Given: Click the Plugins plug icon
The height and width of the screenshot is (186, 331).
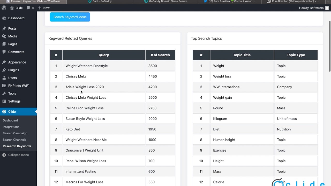Looking at the screenshot, I should (x=4, y=70).
